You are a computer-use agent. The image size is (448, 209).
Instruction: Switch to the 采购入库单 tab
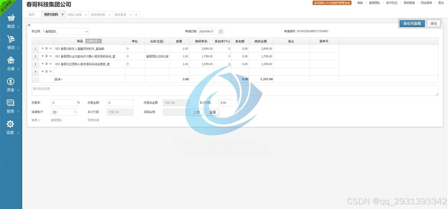click(74, 15)
